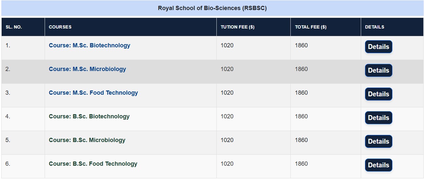Open Details for B.Sc. Food Technology
The image size is (424, 179).
(378, 165)
